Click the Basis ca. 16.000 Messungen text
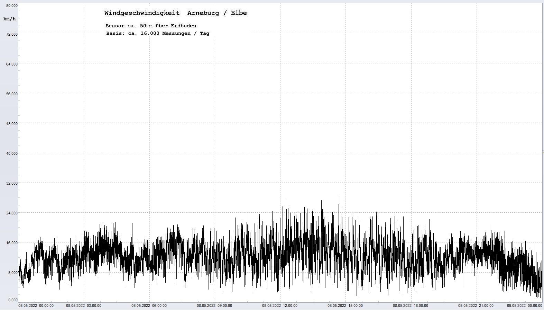This screenshot has height=310, width=544. click(x=157, y=34)
